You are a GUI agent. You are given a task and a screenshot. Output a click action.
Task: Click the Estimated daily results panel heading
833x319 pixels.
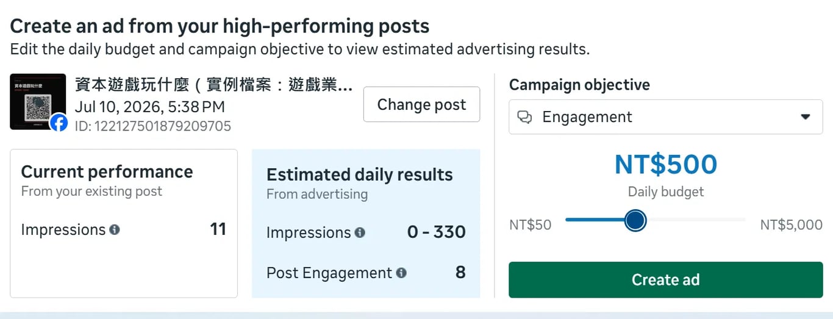click(360, 175)
